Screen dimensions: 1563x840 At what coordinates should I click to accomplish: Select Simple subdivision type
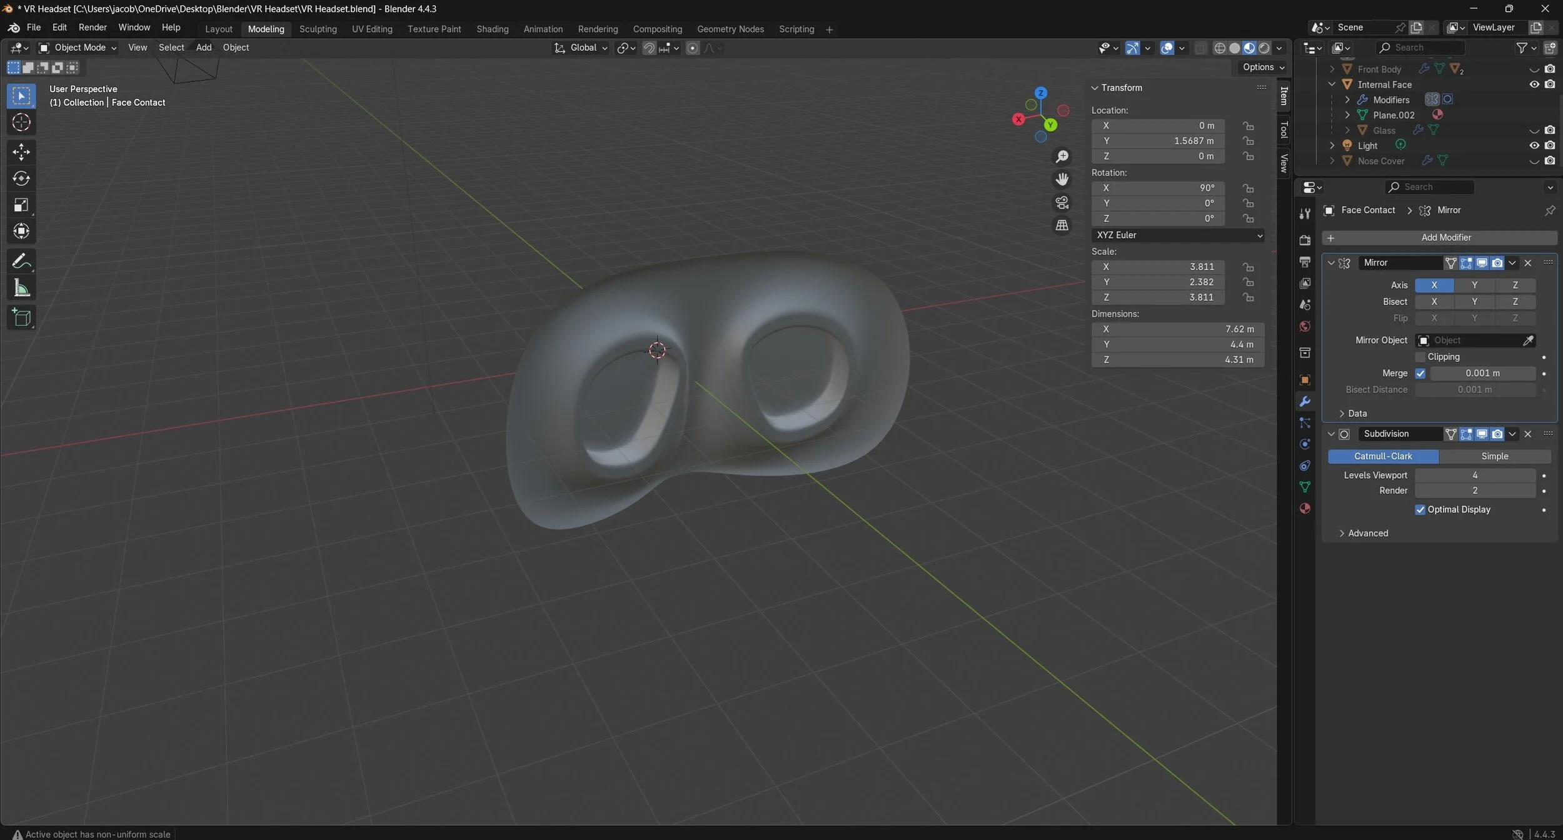pos(1494,456)
